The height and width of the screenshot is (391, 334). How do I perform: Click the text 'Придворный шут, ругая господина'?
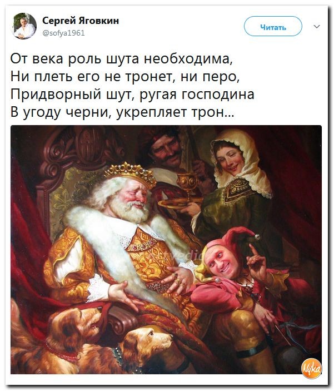[132, 95]
